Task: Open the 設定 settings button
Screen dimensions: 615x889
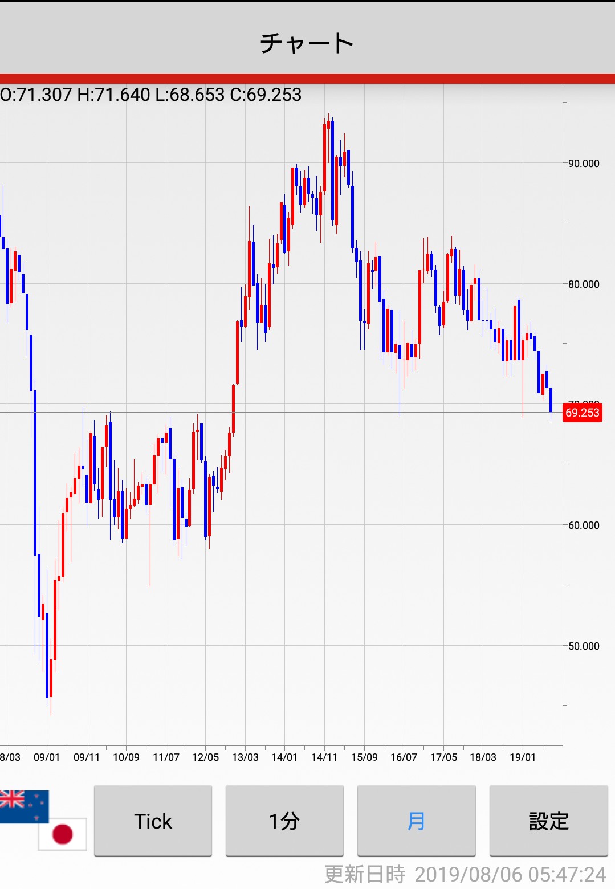Action: [x=548, y=821]
